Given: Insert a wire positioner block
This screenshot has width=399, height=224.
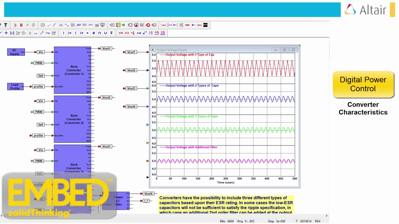Looking at the screenshot, I should point(193,25).
